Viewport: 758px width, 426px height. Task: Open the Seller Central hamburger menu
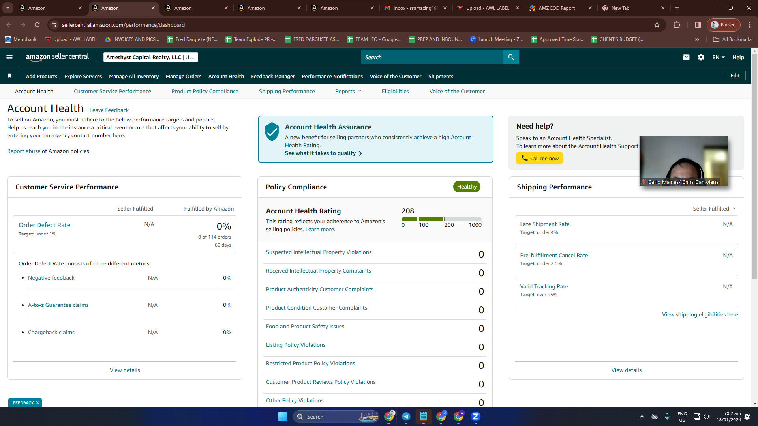(x=9, y=57)
